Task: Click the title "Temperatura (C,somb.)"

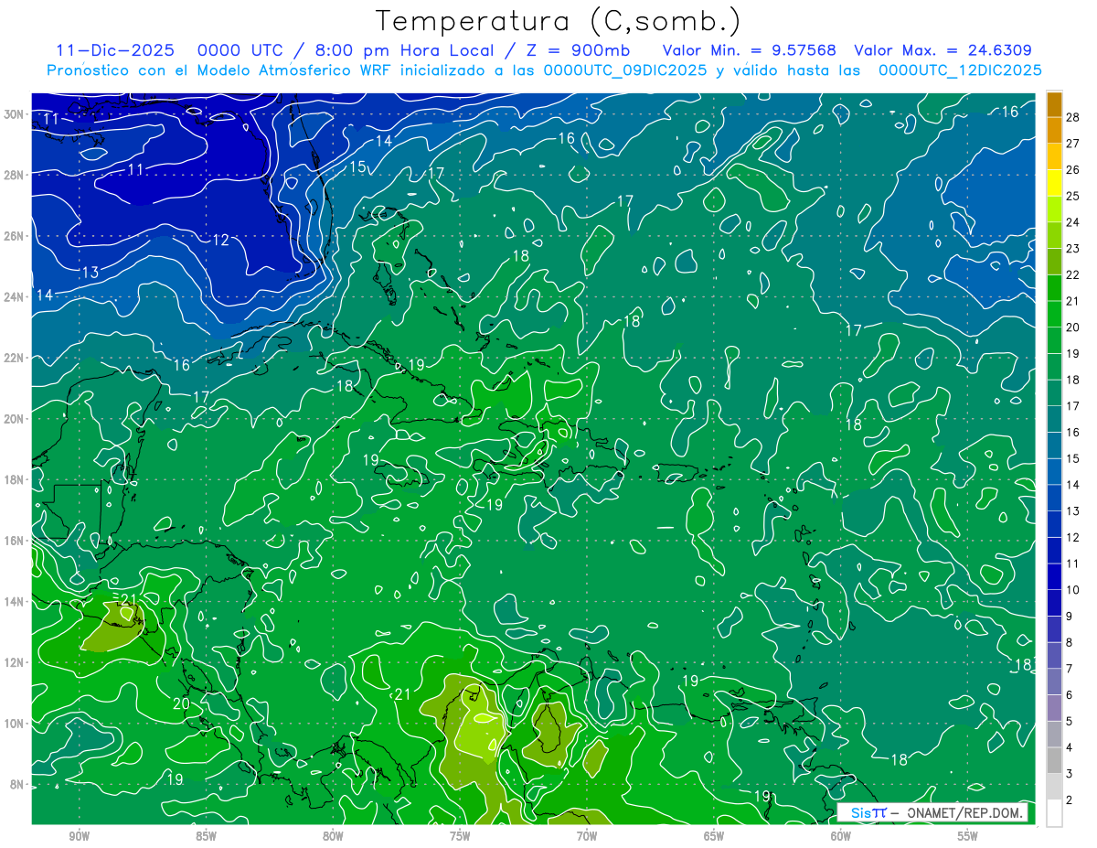Action: tap(559, 22)
